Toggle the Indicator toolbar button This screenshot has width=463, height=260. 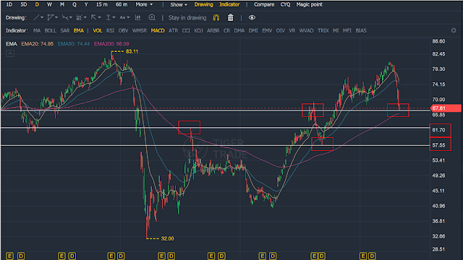coord(229,5)
